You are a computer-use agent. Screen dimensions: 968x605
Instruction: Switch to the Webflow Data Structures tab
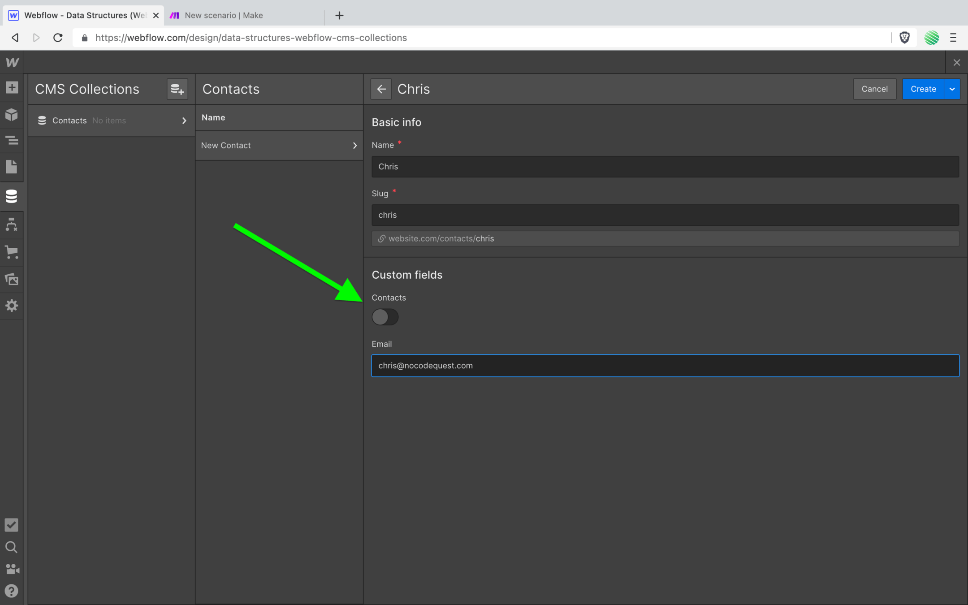81,15
